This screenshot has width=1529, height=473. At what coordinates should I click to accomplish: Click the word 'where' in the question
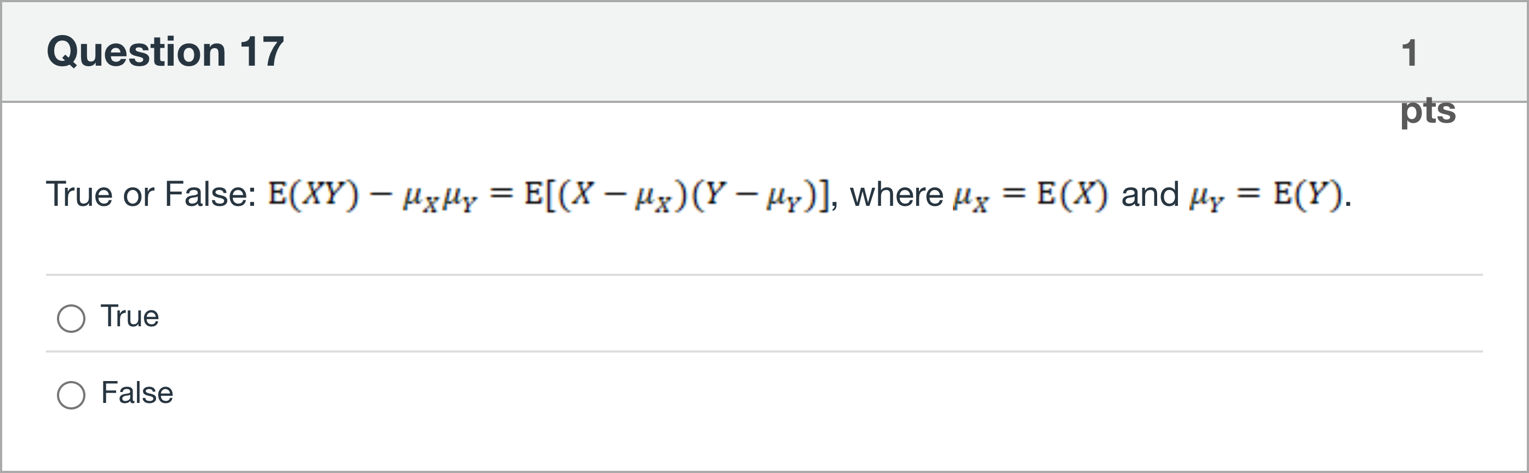896,194
